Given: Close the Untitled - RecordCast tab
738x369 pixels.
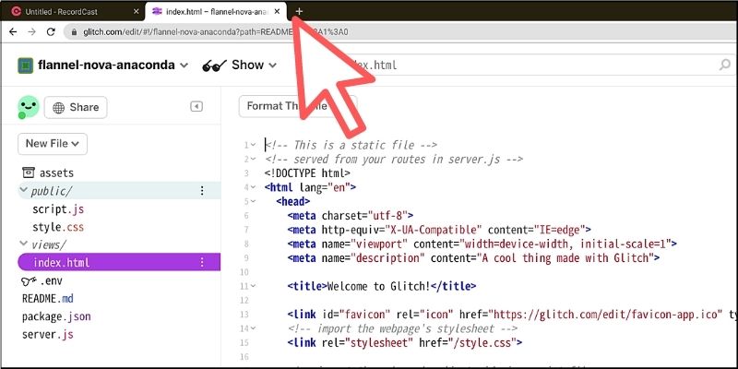Looking at the screenshot, I should point(136,11).
